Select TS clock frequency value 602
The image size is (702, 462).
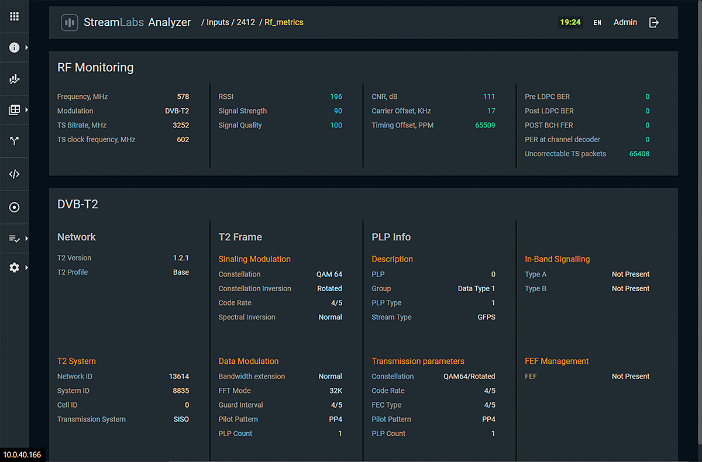[183, 139]
